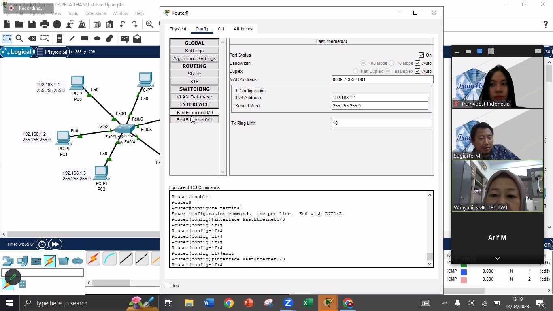This screenshot has width=553, height=311.
Task: Pick the copper straight-through cable
Action: 125,258
